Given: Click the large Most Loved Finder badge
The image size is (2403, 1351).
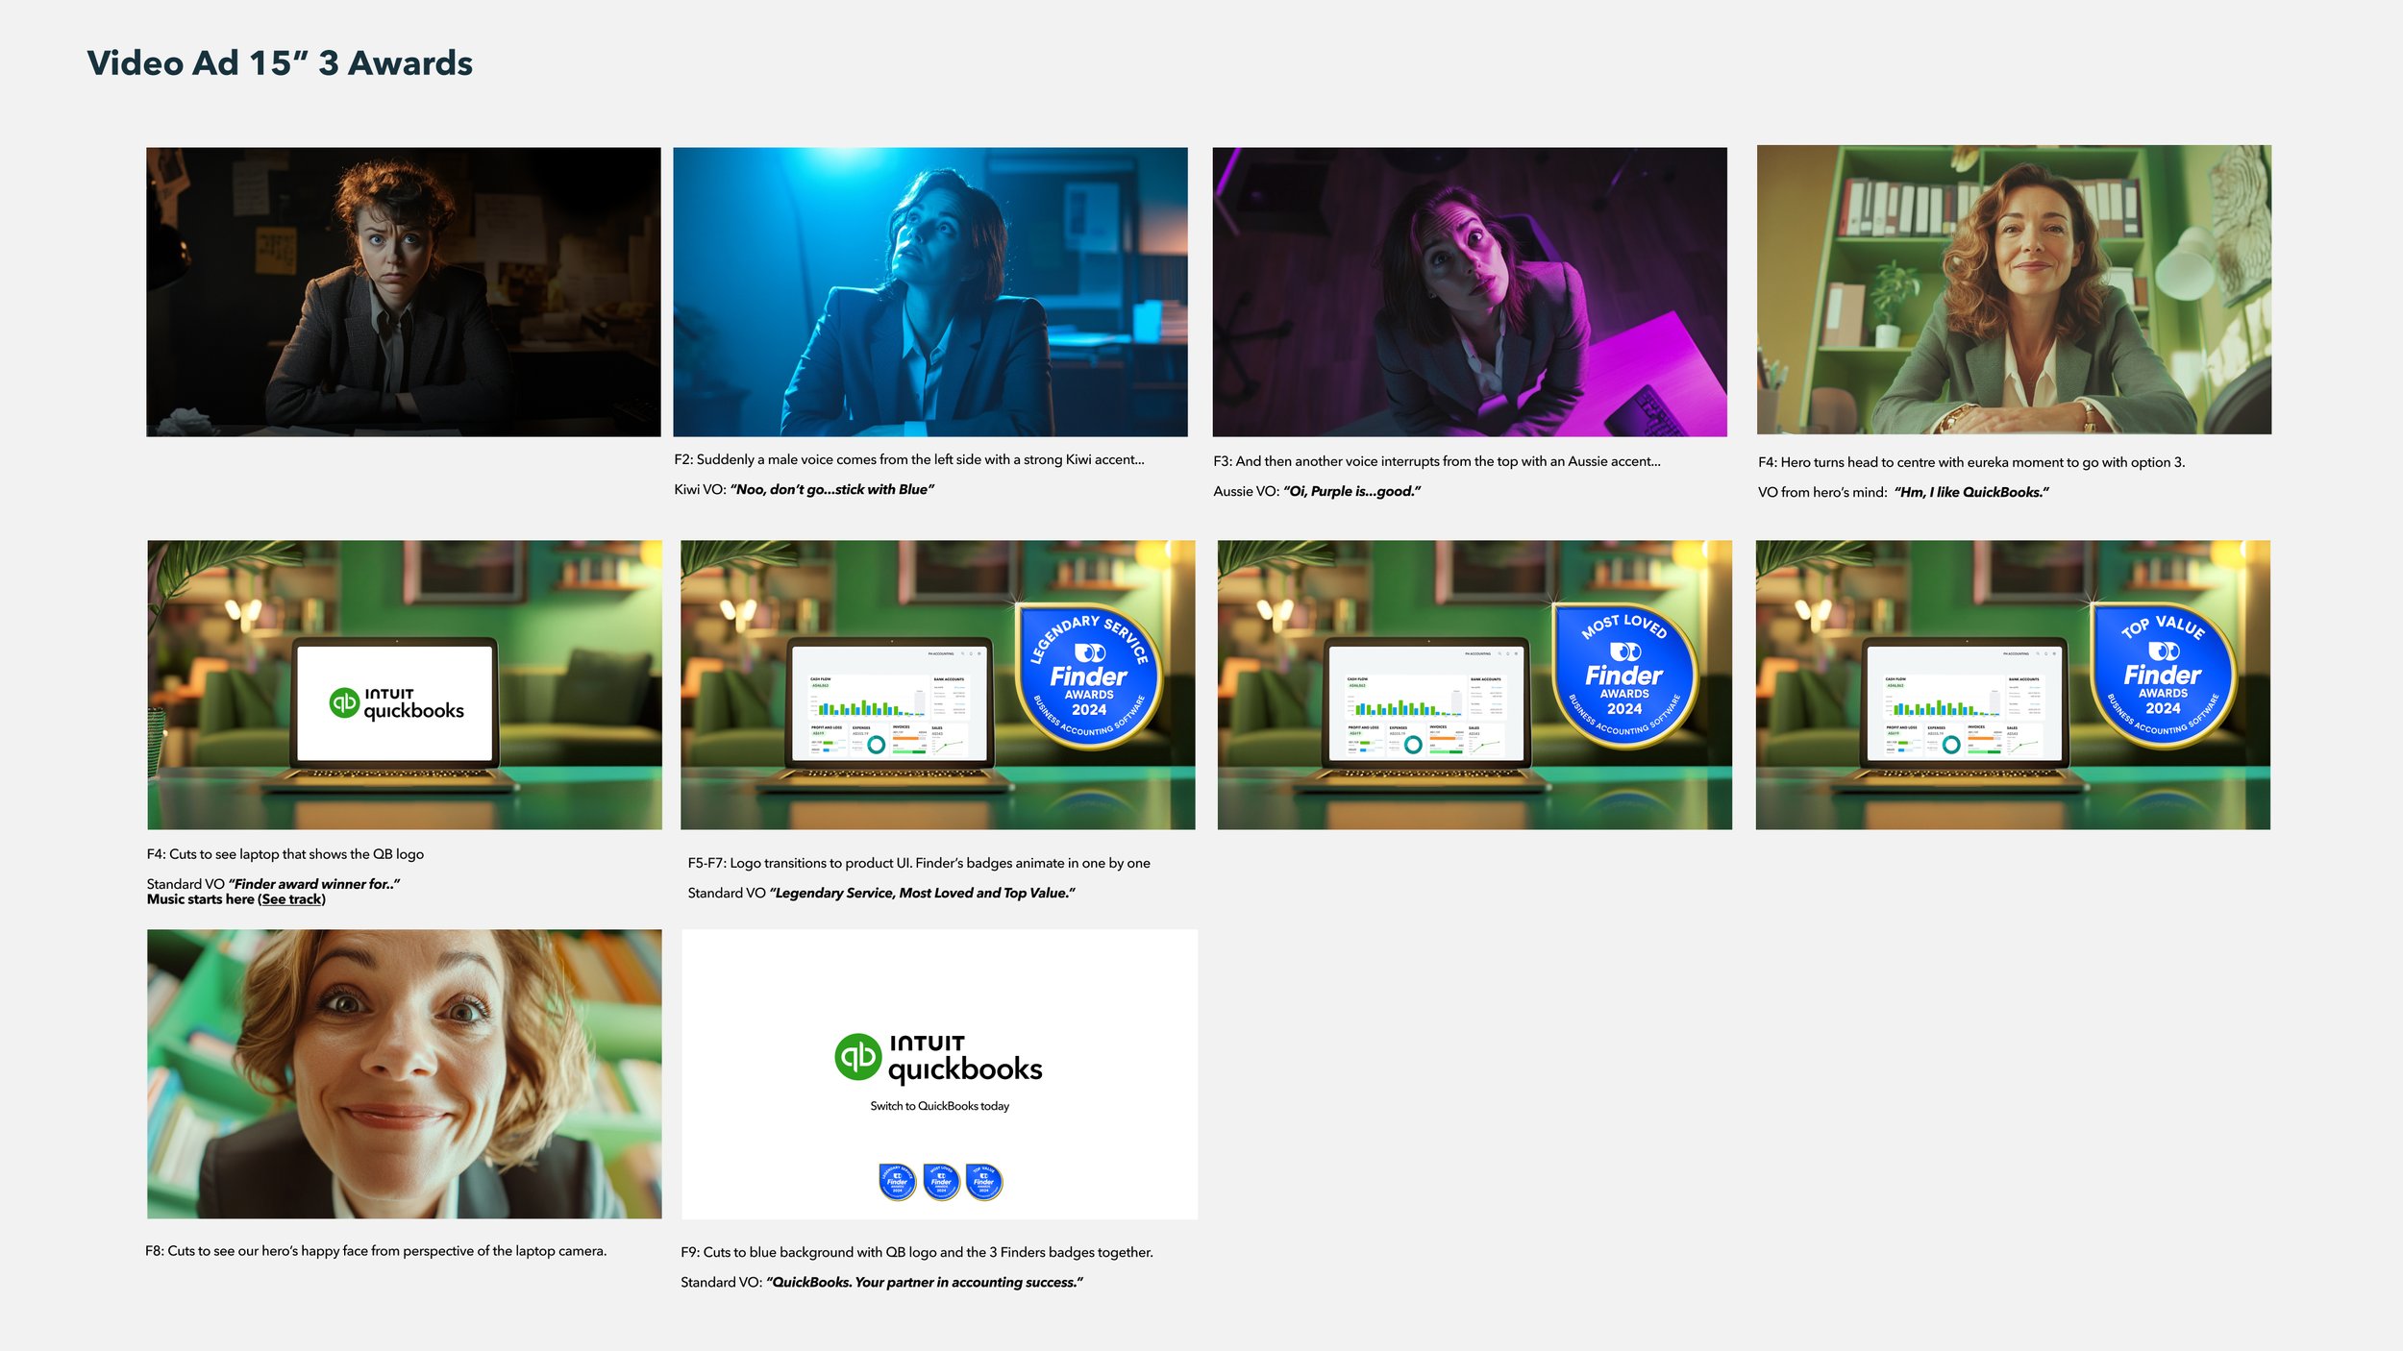Looking at the screenshot, I should [1624, 676].
